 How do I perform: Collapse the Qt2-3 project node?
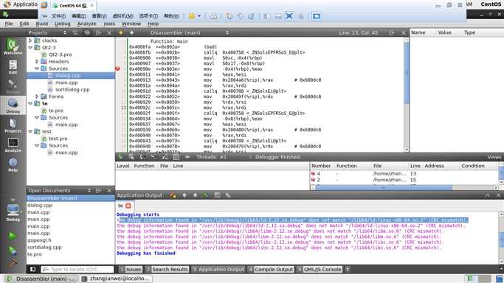tap(30, 47)
